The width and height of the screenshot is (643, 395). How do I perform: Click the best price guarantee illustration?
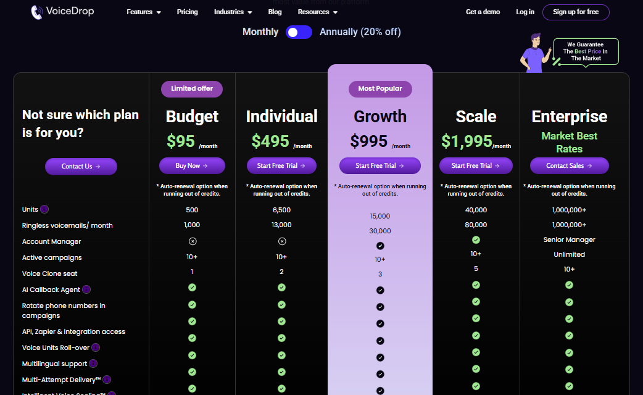[x=569, y=52]
